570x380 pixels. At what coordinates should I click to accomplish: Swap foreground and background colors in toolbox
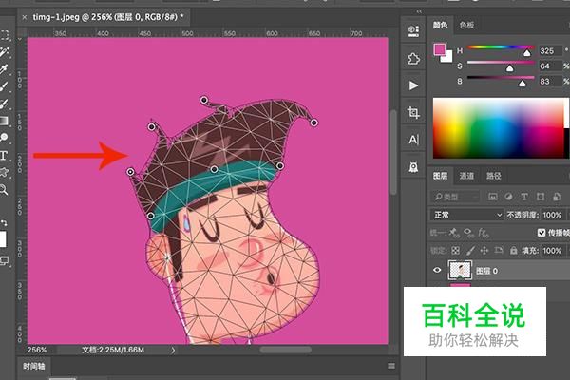pyautogui.click(x=4, y=222)
